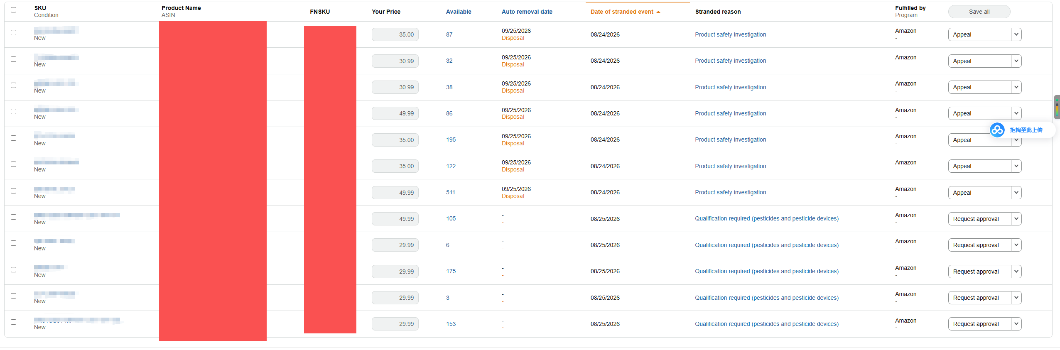Sort by Auto removal date column header

(x=527, y=12)
